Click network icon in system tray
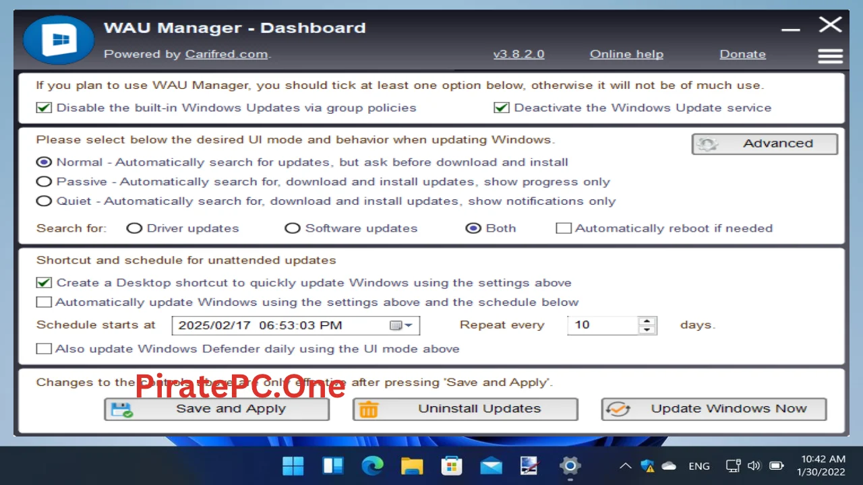 [733, 465]
